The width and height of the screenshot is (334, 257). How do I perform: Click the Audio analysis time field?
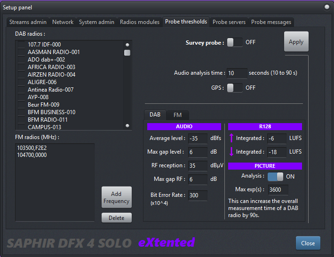tap(237, 73)
